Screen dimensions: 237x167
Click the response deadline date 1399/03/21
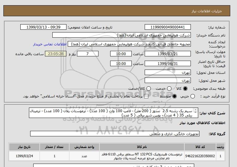168,54
